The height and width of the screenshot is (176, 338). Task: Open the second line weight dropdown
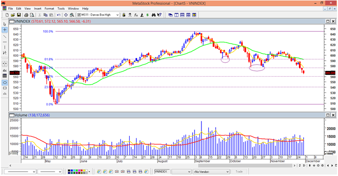tap(50, 172)
